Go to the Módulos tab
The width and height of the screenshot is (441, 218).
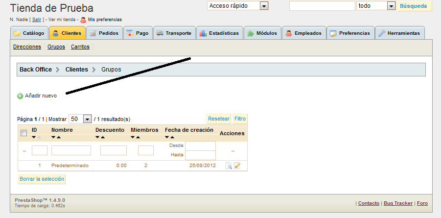263,33
